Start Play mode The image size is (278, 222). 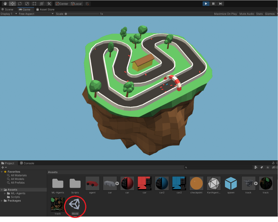pos(206,4)
